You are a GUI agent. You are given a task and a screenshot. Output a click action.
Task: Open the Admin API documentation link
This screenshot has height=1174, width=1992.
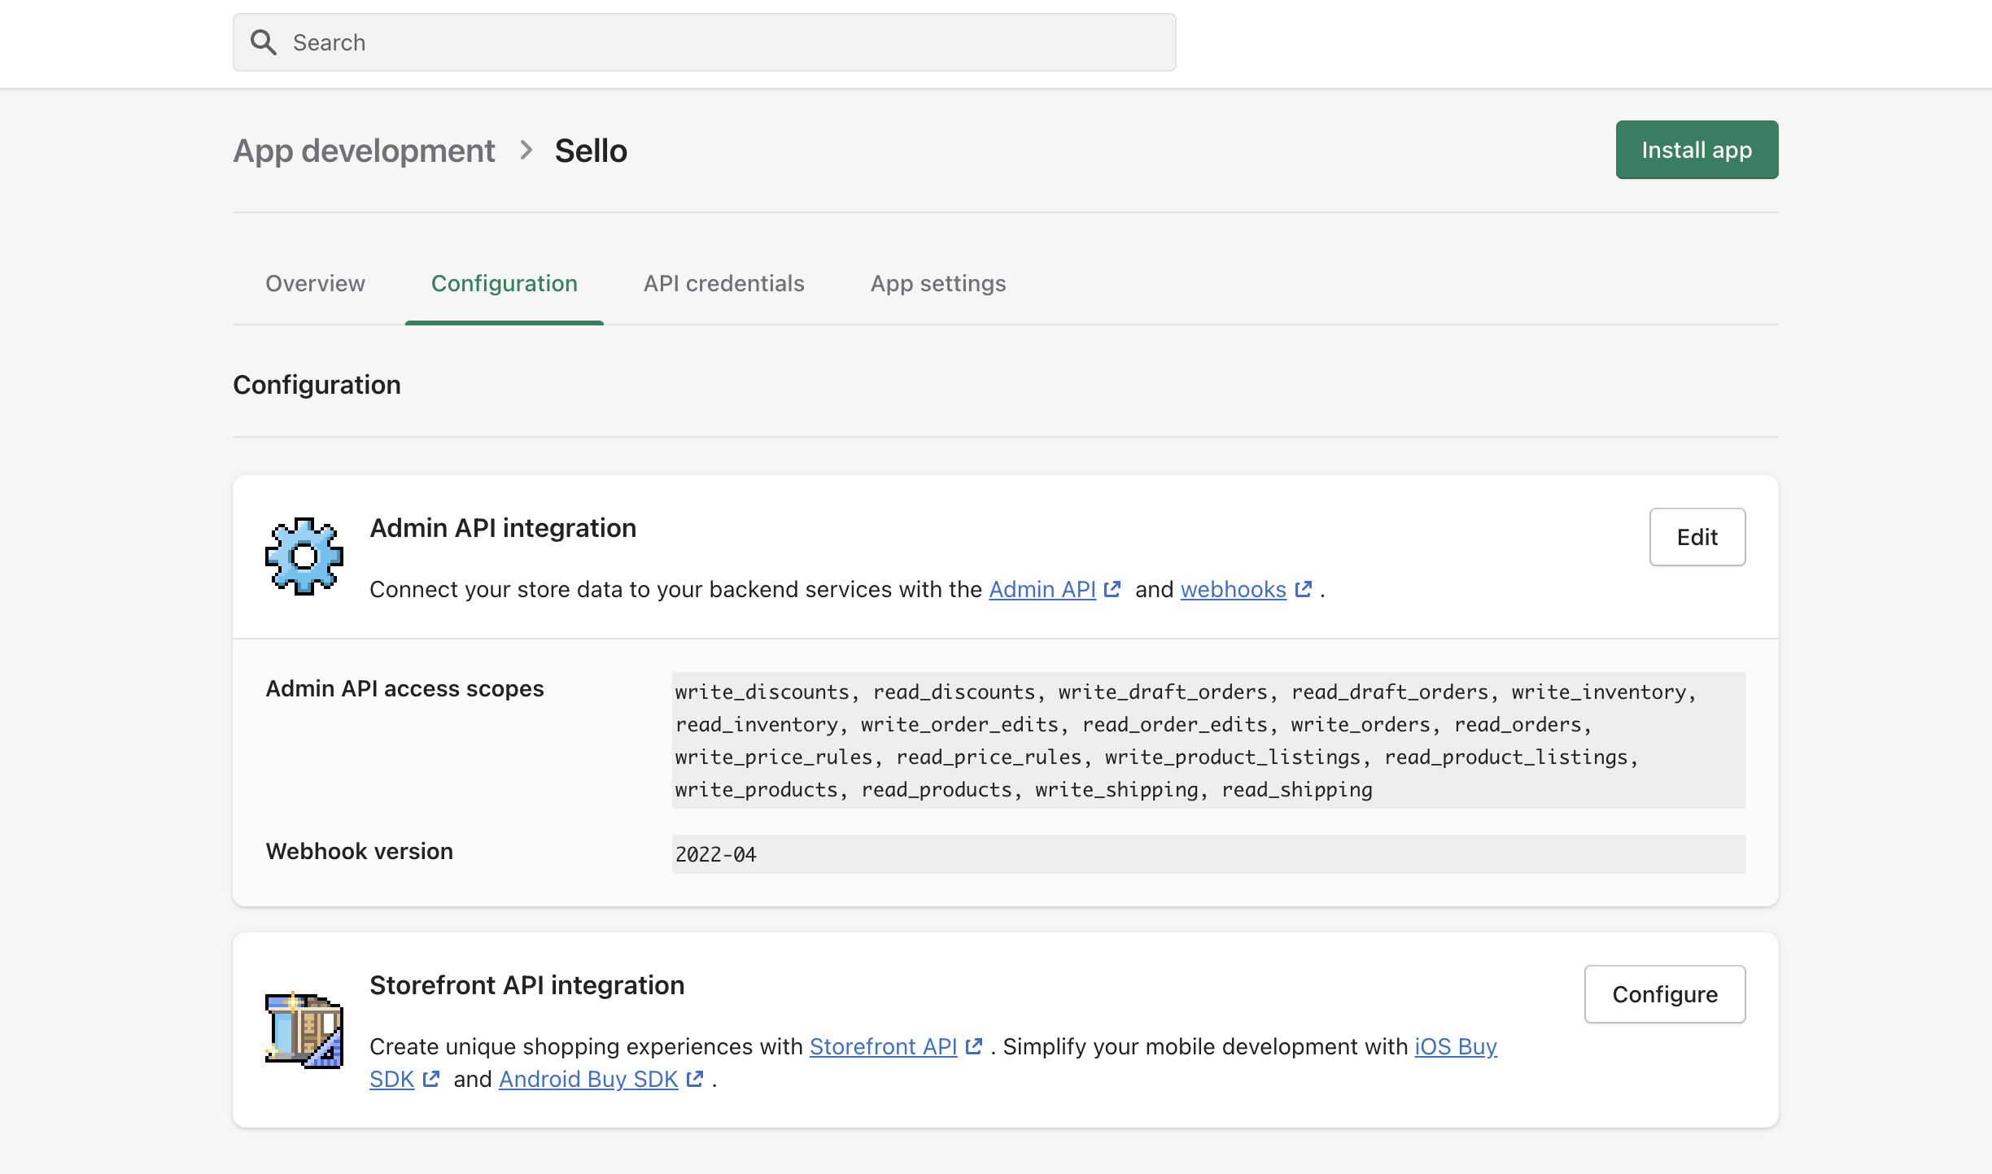click(1042, 589)
